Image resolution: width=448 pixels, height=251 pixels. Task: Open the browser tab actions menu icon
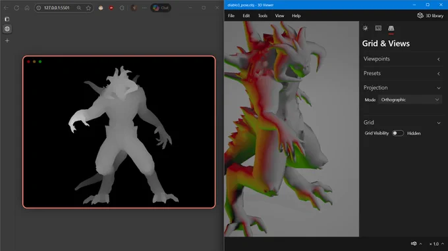tap(7, 19)
